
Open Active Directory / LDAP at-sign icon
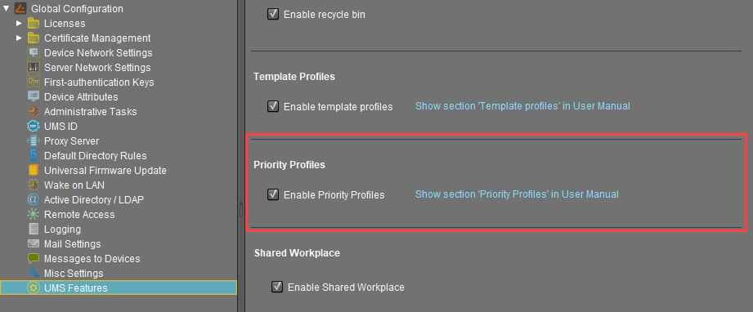point(34,199)
